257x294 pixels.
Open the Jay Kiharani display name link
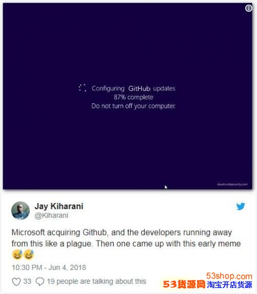tap(59, 206)
